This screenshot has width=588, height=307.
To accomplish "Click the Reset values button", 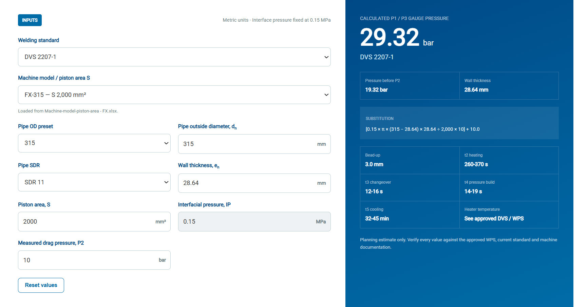I will (x=41, y=285).
